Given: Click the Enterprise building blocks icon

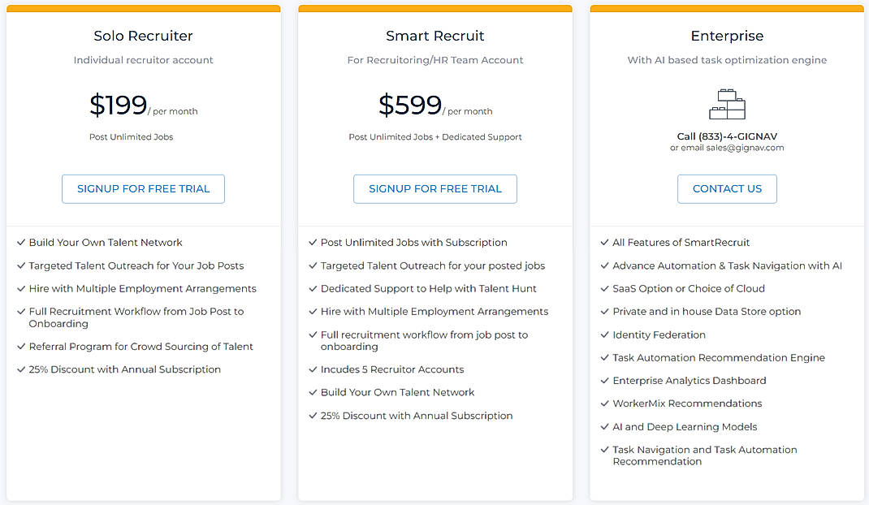Looking at the screenshot, I should pyautogui.click(x=727, y=103).
